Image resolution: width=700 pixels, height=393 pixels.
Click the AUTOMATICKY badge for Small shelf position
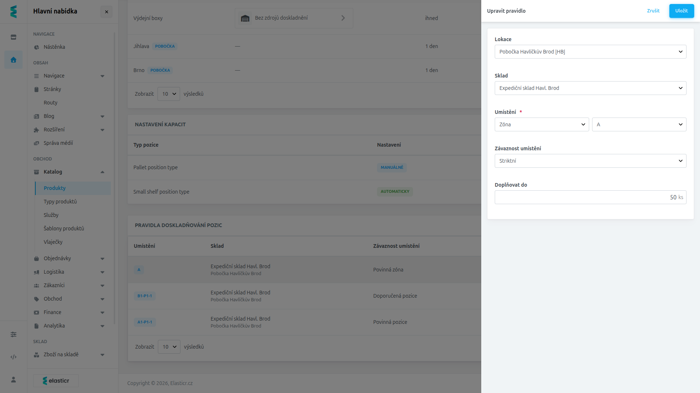[x=395, y=191]
